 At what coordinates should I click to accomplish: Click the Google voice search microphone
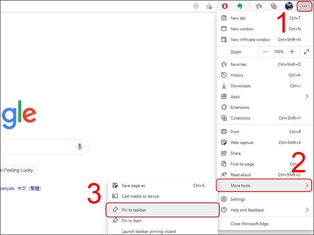click(80, 146)
